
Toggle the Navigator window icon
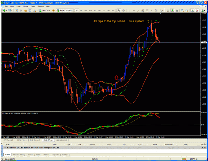(25, 10)
